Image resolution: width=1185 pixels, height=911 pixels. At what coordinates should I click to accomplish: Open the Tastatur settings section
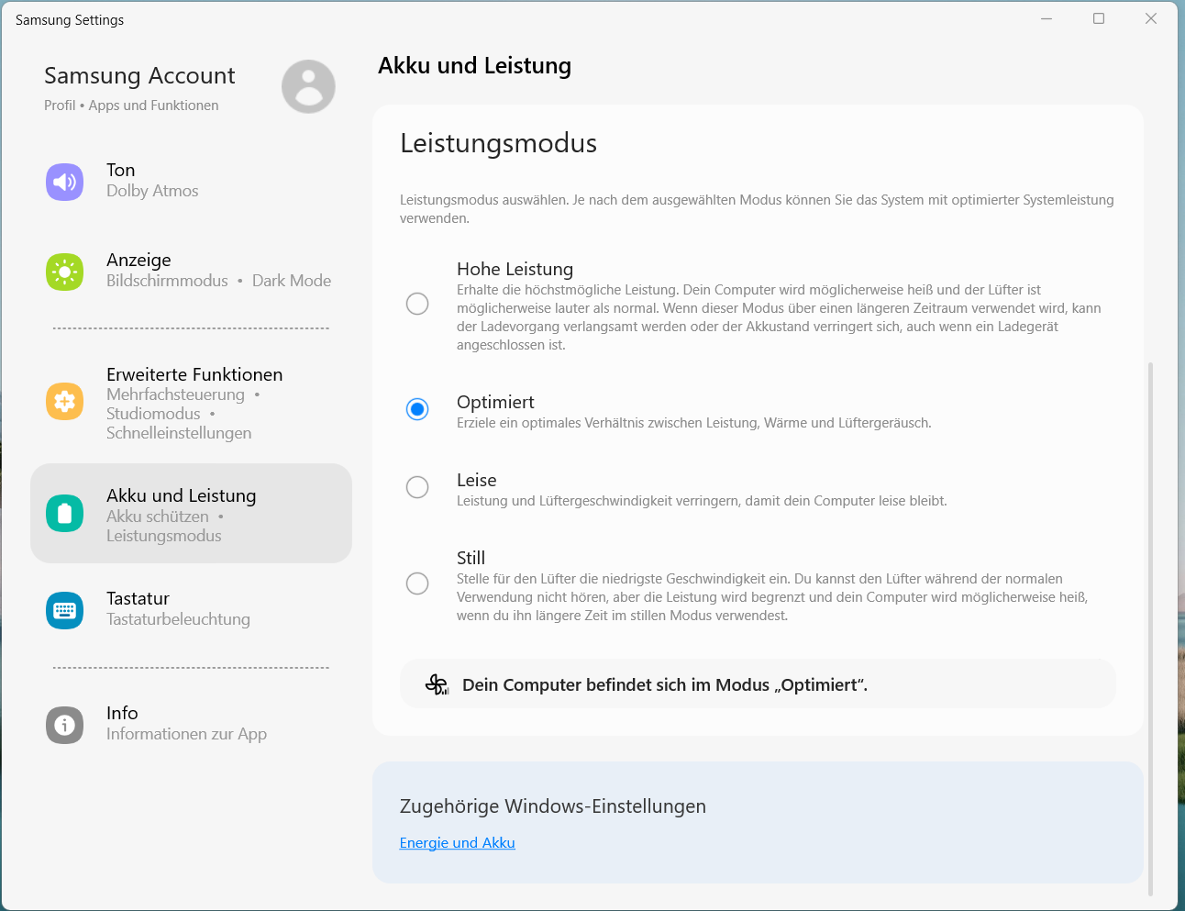pyautogui.click(x=191, y=609)
